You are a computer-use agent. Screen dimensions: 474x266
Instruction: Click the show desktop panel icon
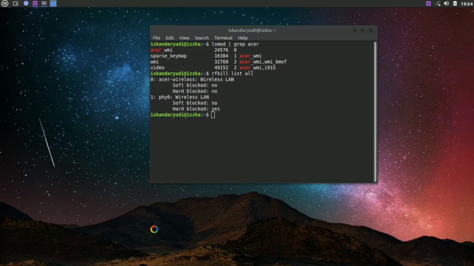point(16,4)
